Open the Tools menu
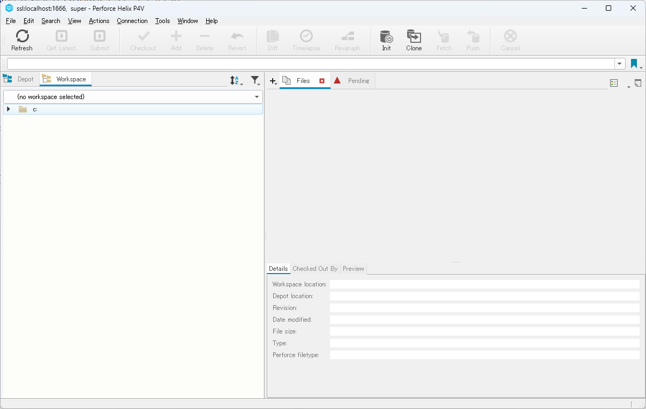 163,21
